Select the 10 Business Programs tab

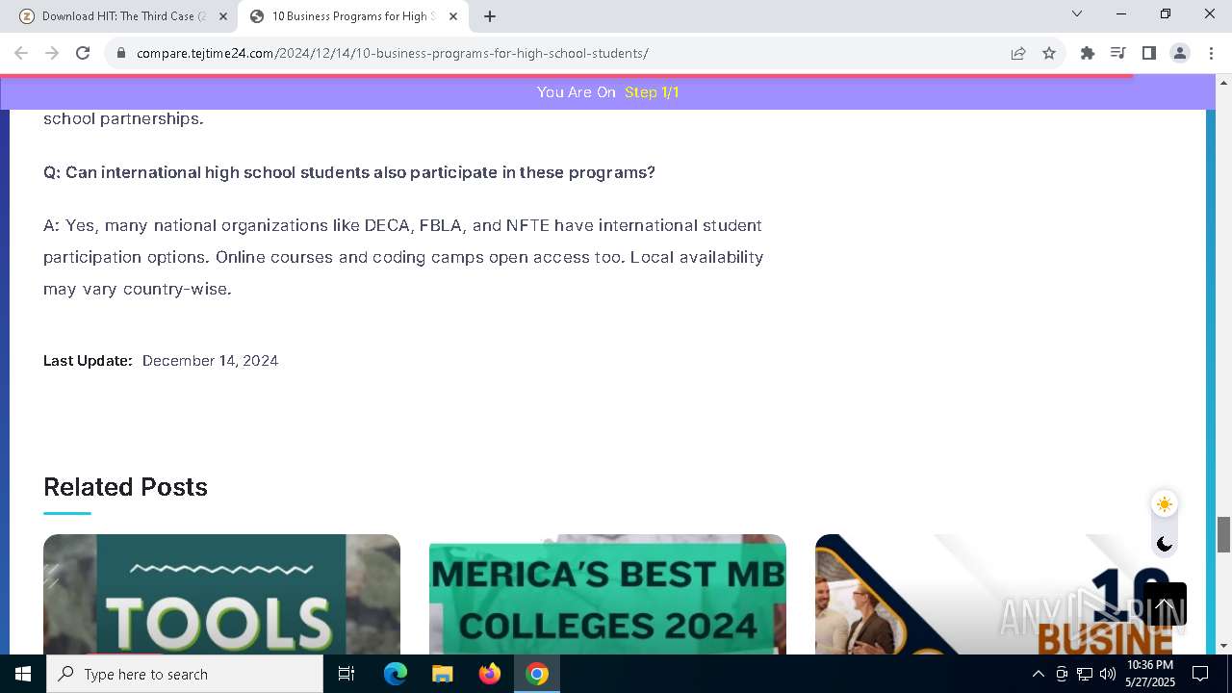point(351,16)
